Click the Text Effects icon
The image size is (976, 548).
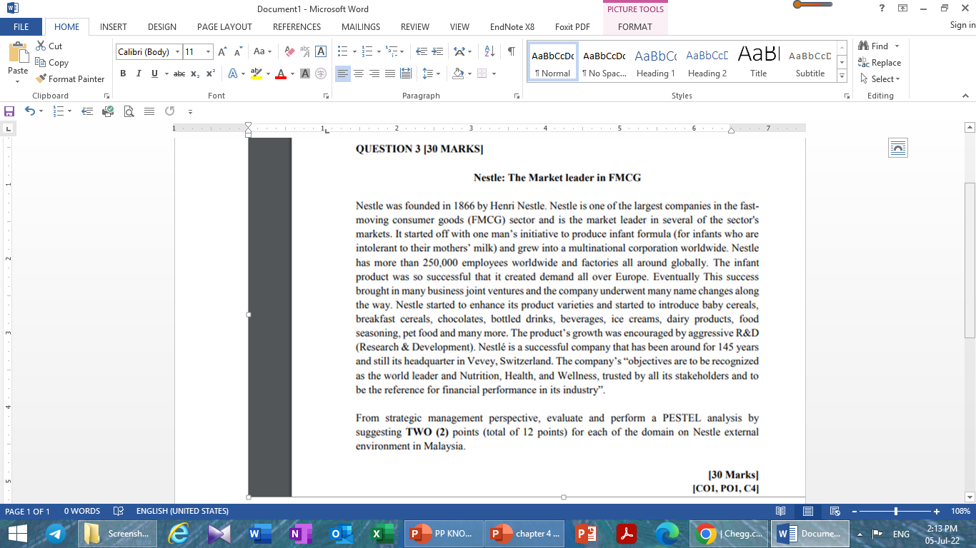point(233,73)
